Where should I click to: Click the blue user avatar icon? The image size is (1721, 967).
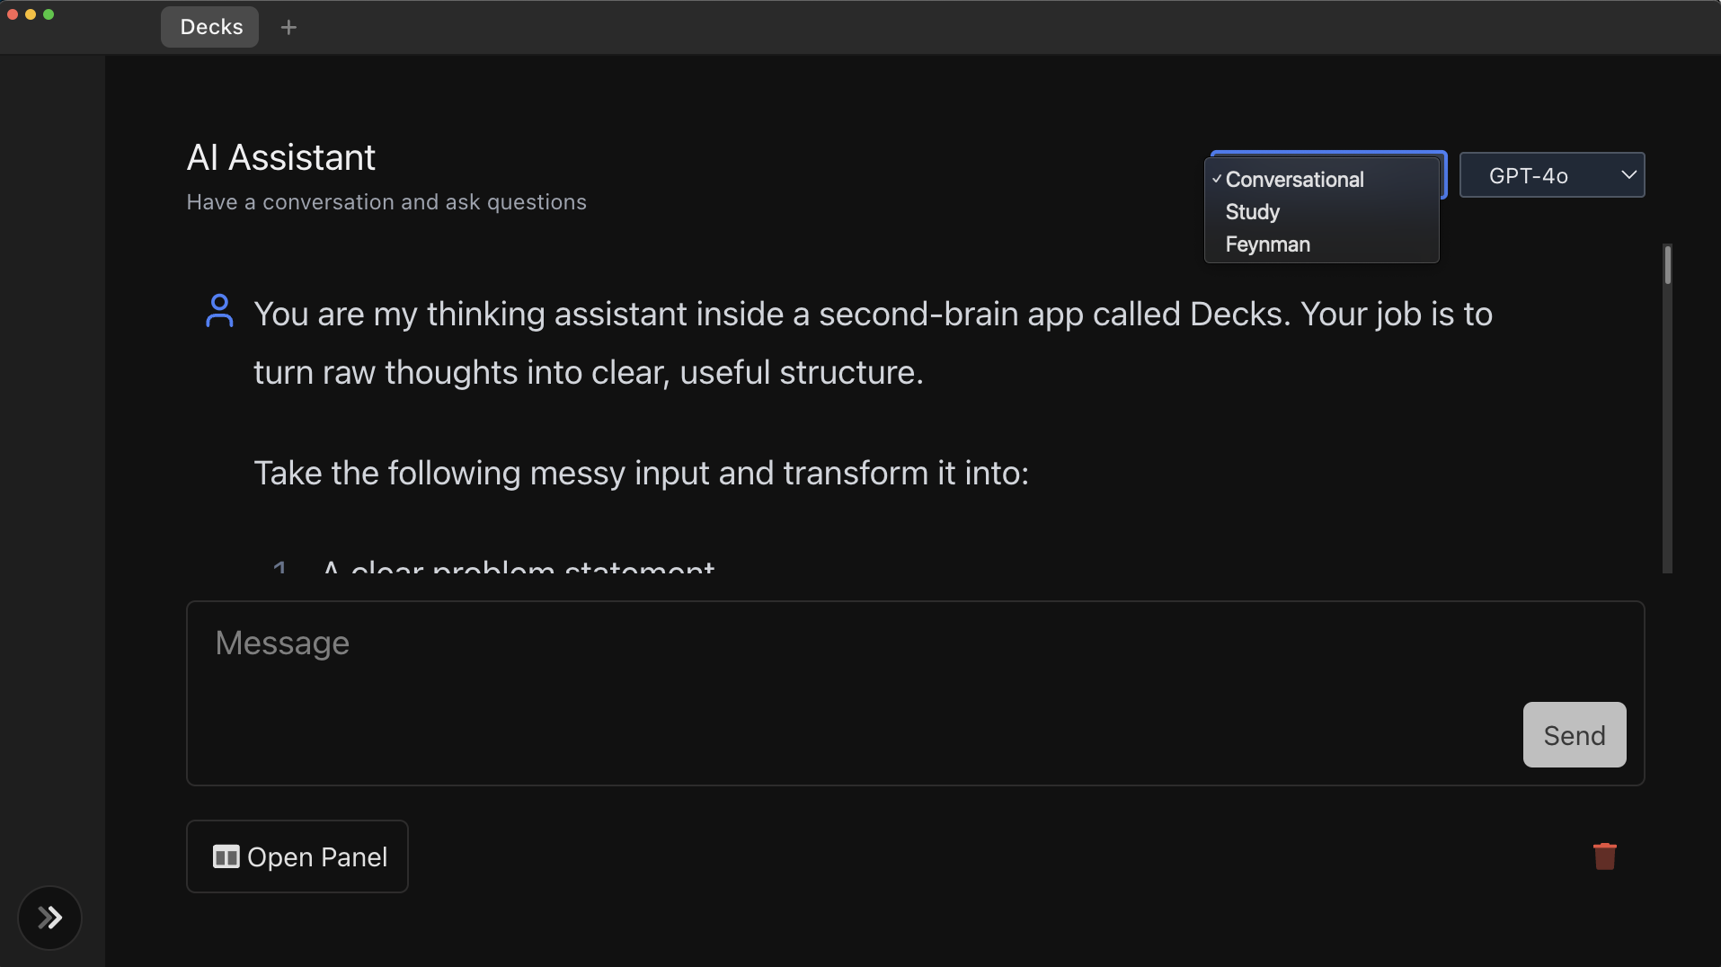tap(219, 310)
